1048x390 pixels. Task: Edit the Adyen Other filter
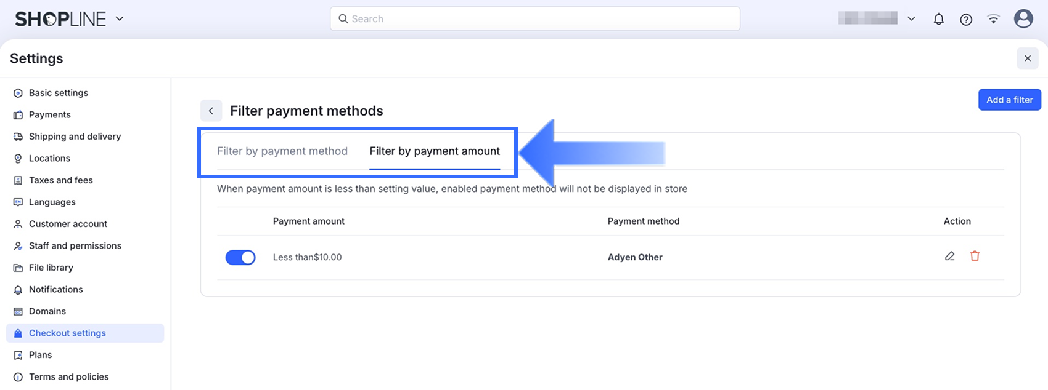(x=949, y=256)
